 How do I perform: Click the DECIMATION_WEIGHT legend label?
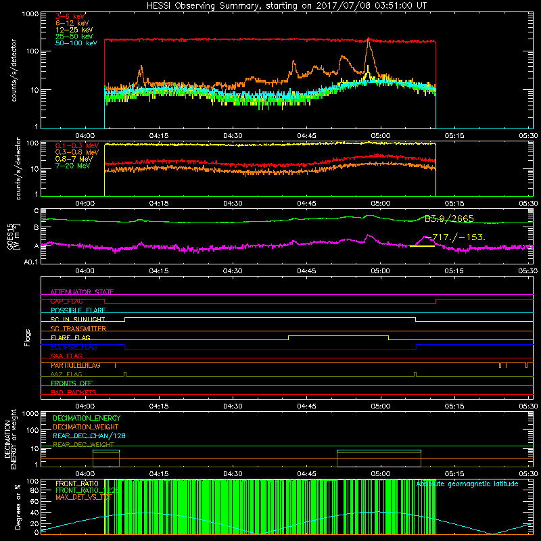tap(86, 427)
